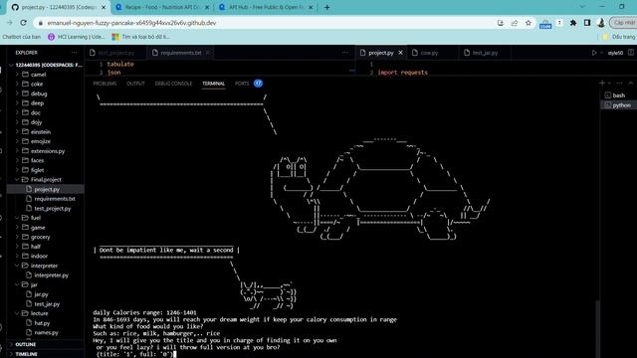Collapse the Final.project folder

pos(46,179)
